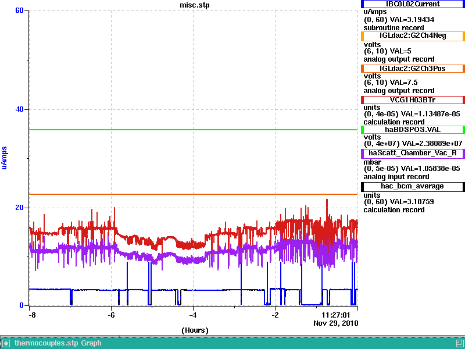Click the green haBDSPOS horizontal trace
Screen dimensions: 465x349
(194, 130)
